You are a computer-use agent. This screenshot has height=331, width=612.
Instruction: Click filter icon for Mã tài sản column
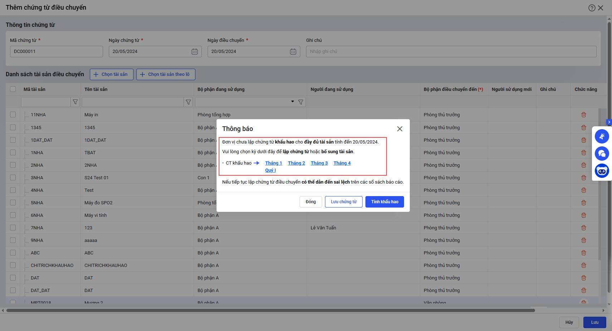75,102
